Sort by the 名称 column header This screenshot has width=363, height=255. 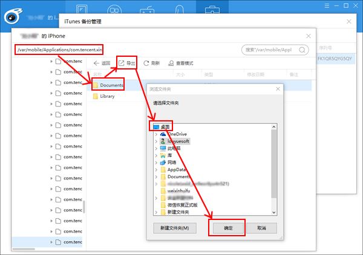pyautogui.click(x=97, y=74)
